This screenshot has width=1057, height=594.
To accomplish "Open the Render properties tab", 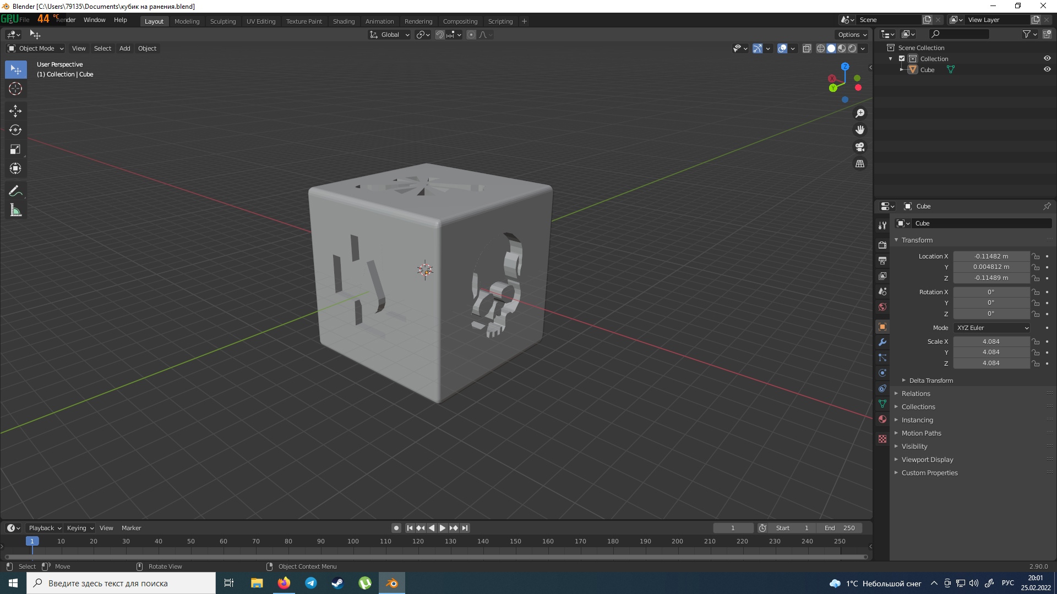I will (882, 245).
